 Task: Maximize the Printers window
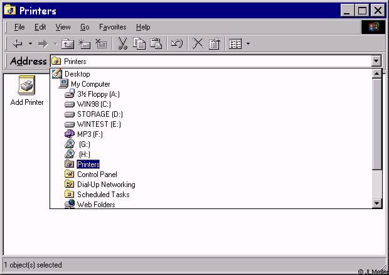pos(362,11)
